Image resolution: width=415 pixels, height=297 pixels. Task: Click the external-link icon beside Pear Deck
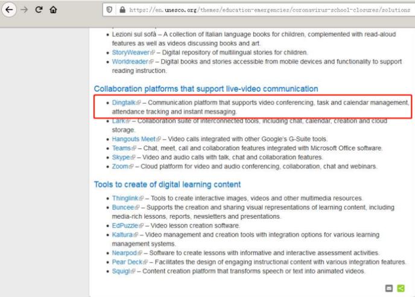tap(145, 263)
